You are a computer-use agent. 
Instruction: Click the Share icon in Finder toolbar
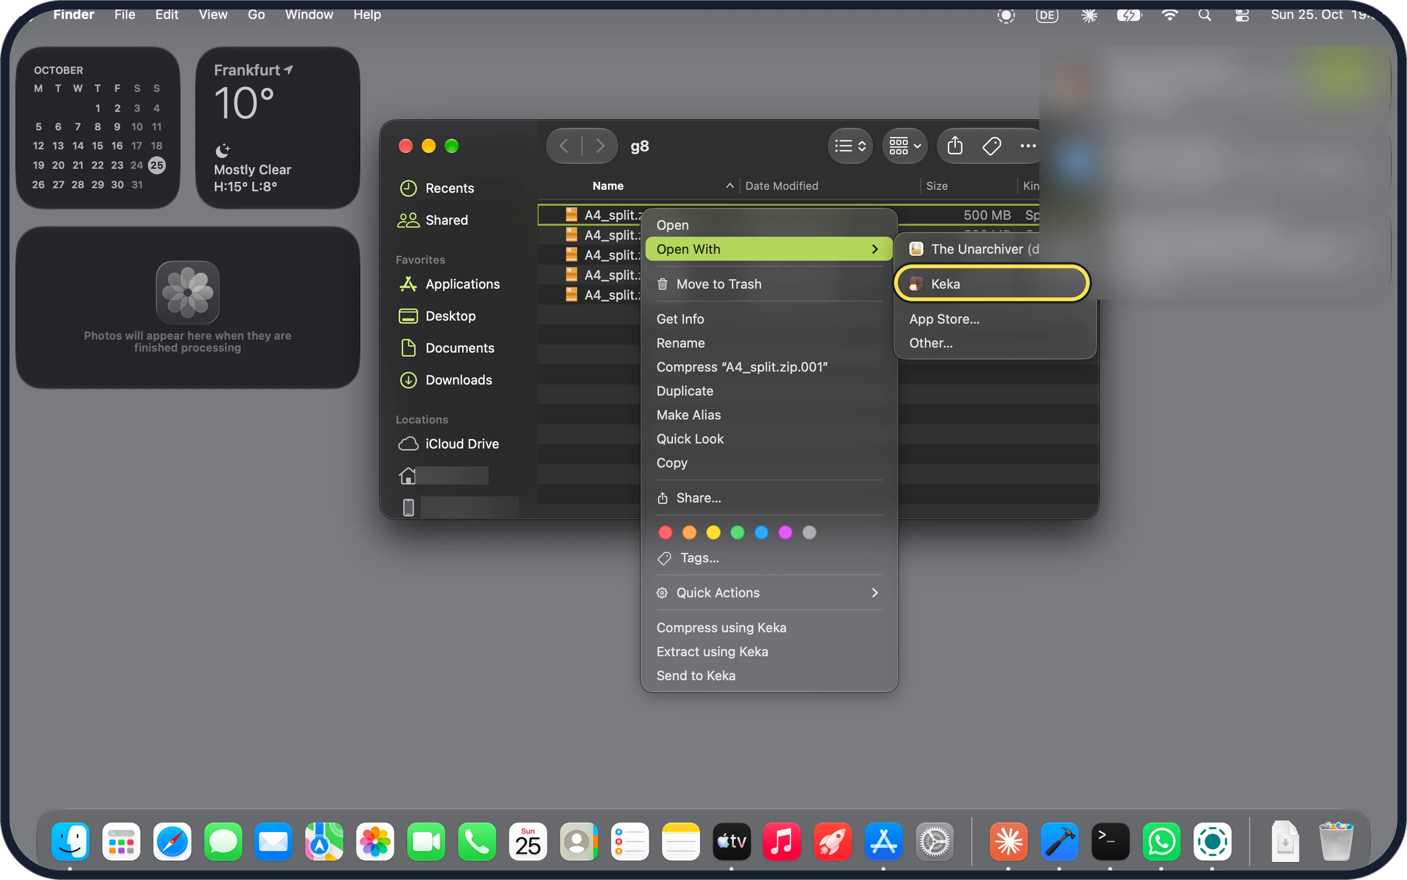tap(955, 145)
